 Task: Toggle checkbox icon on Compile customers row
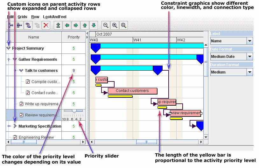point(28,82)
